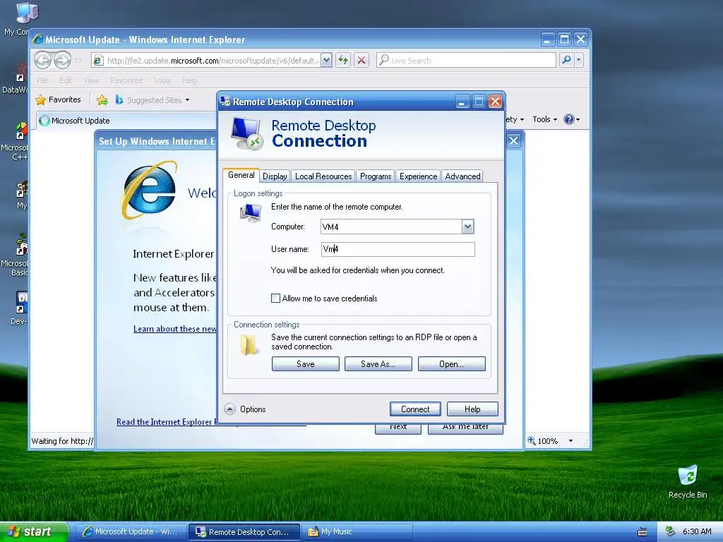Click the Live Search magnifier icon
This screenshot has height=542, width=723.
[x=566, y=60]
